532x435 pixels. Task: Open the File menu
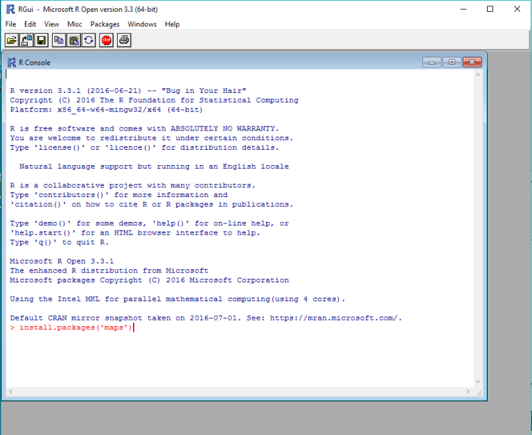coord(10,24)
